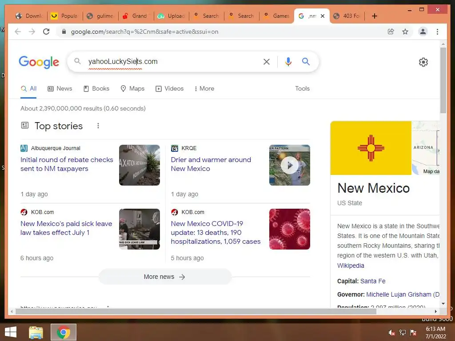Open Wikipedia link in knowledge panel
Image resolution: width=455 pixels, height=341 pixels.
coord(351,266)
